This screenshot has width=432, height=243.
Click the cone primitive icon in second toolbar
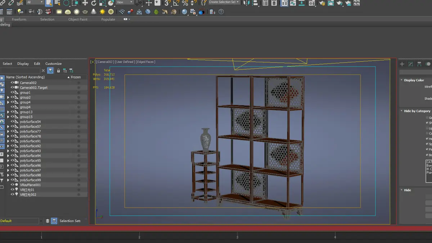pos(94,12)
